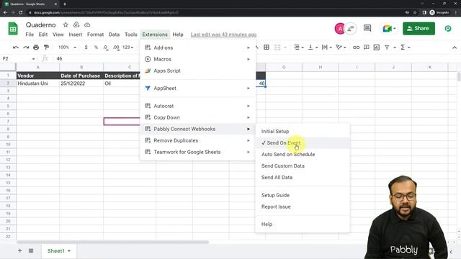Select Initial Setup in Pabbly submenu
Viewport: 461px width, 259px height.
[303, 131]
